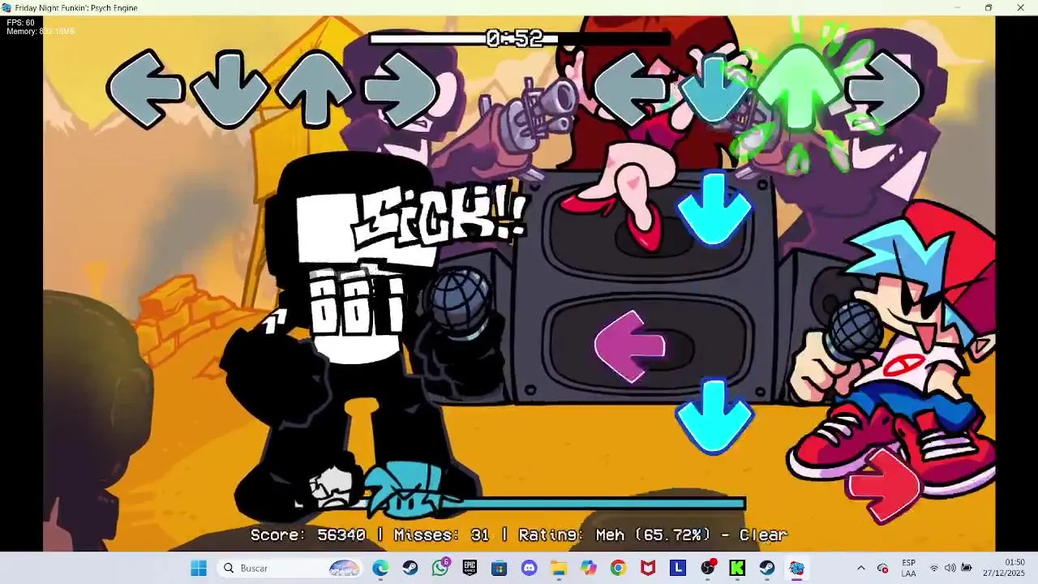Viewport: 1038px width, 584px height.
Task: Open McAfee from the taskbar
Action: (648, 568)
